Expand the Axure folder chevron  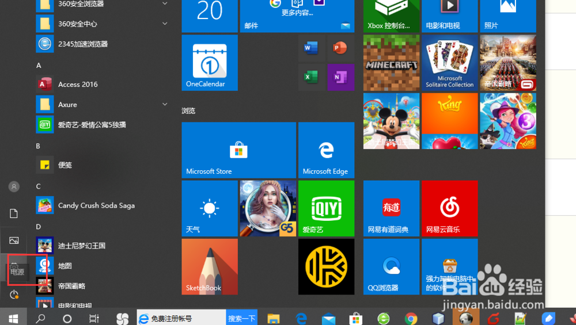pyautogui.click(x=165, y=105)
